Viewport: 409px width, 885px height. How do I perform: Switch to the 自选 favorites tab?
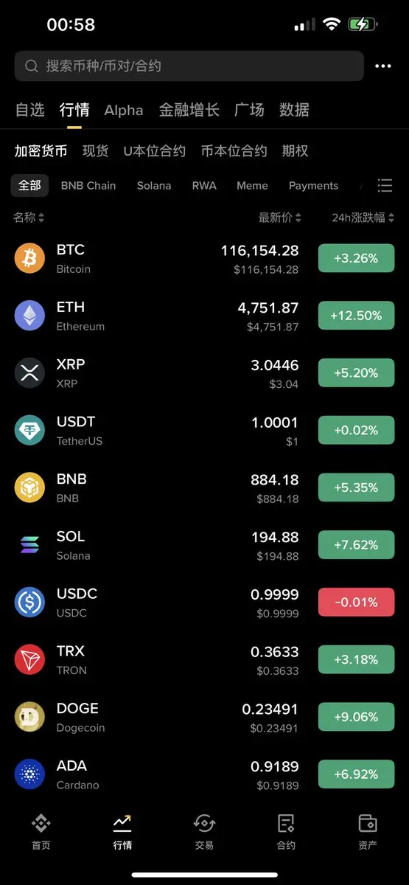[29, 110]
